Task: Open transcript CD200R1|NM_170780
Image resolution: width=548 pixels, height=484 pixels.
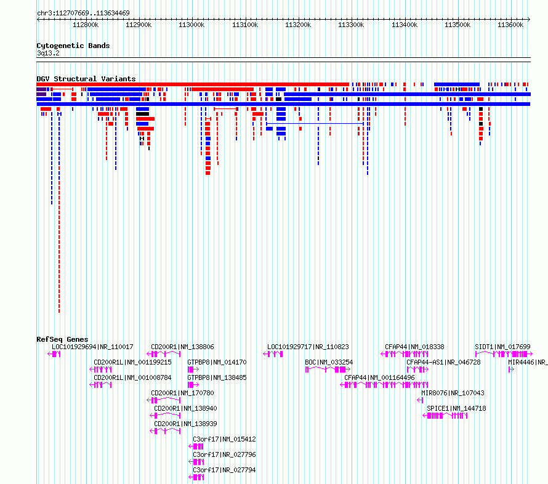Action: click(x=182, y=393)
